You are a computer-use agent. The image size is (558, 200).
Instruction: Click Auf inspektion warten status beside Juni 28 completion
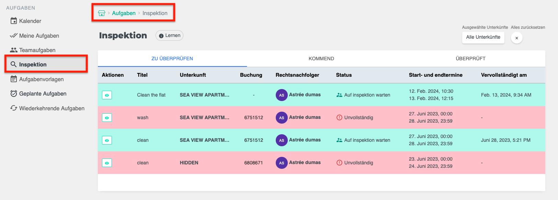coord(367,140)
